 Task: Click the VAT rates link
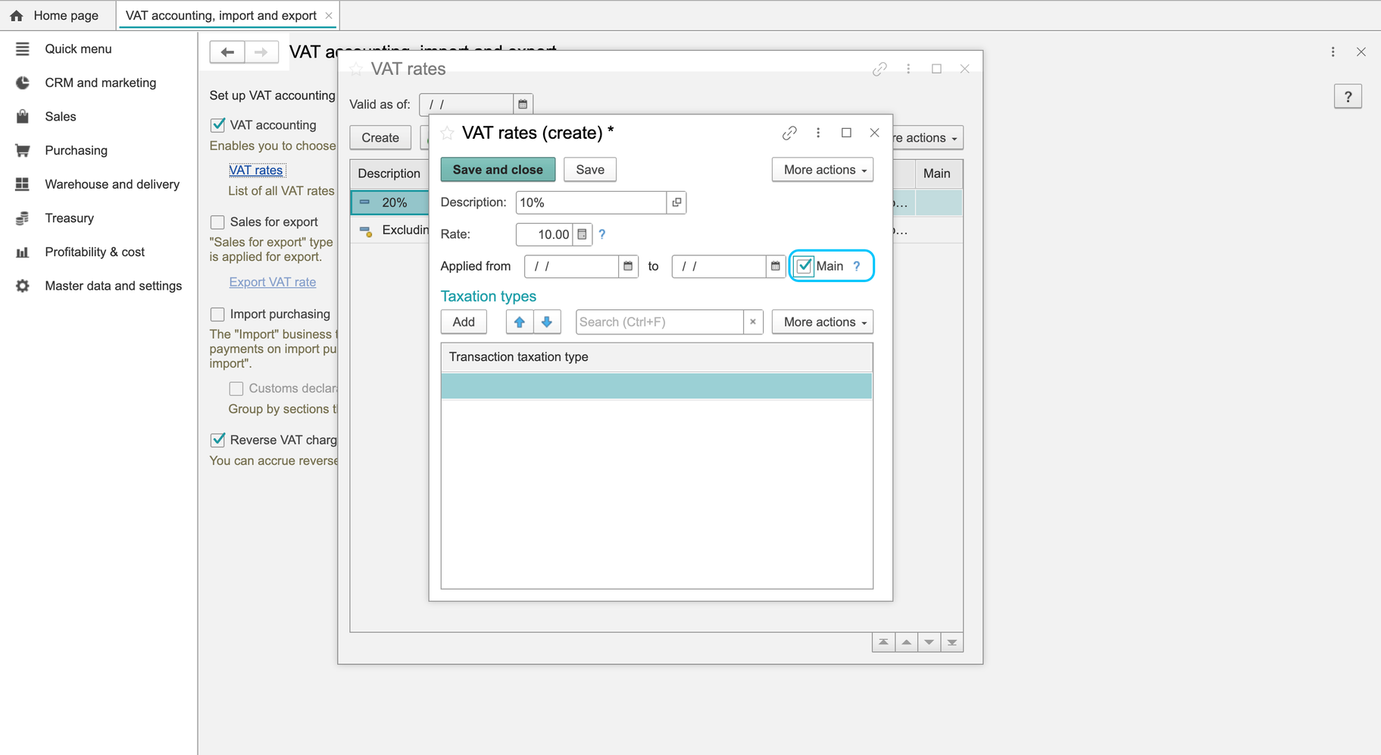pos(256,171)
